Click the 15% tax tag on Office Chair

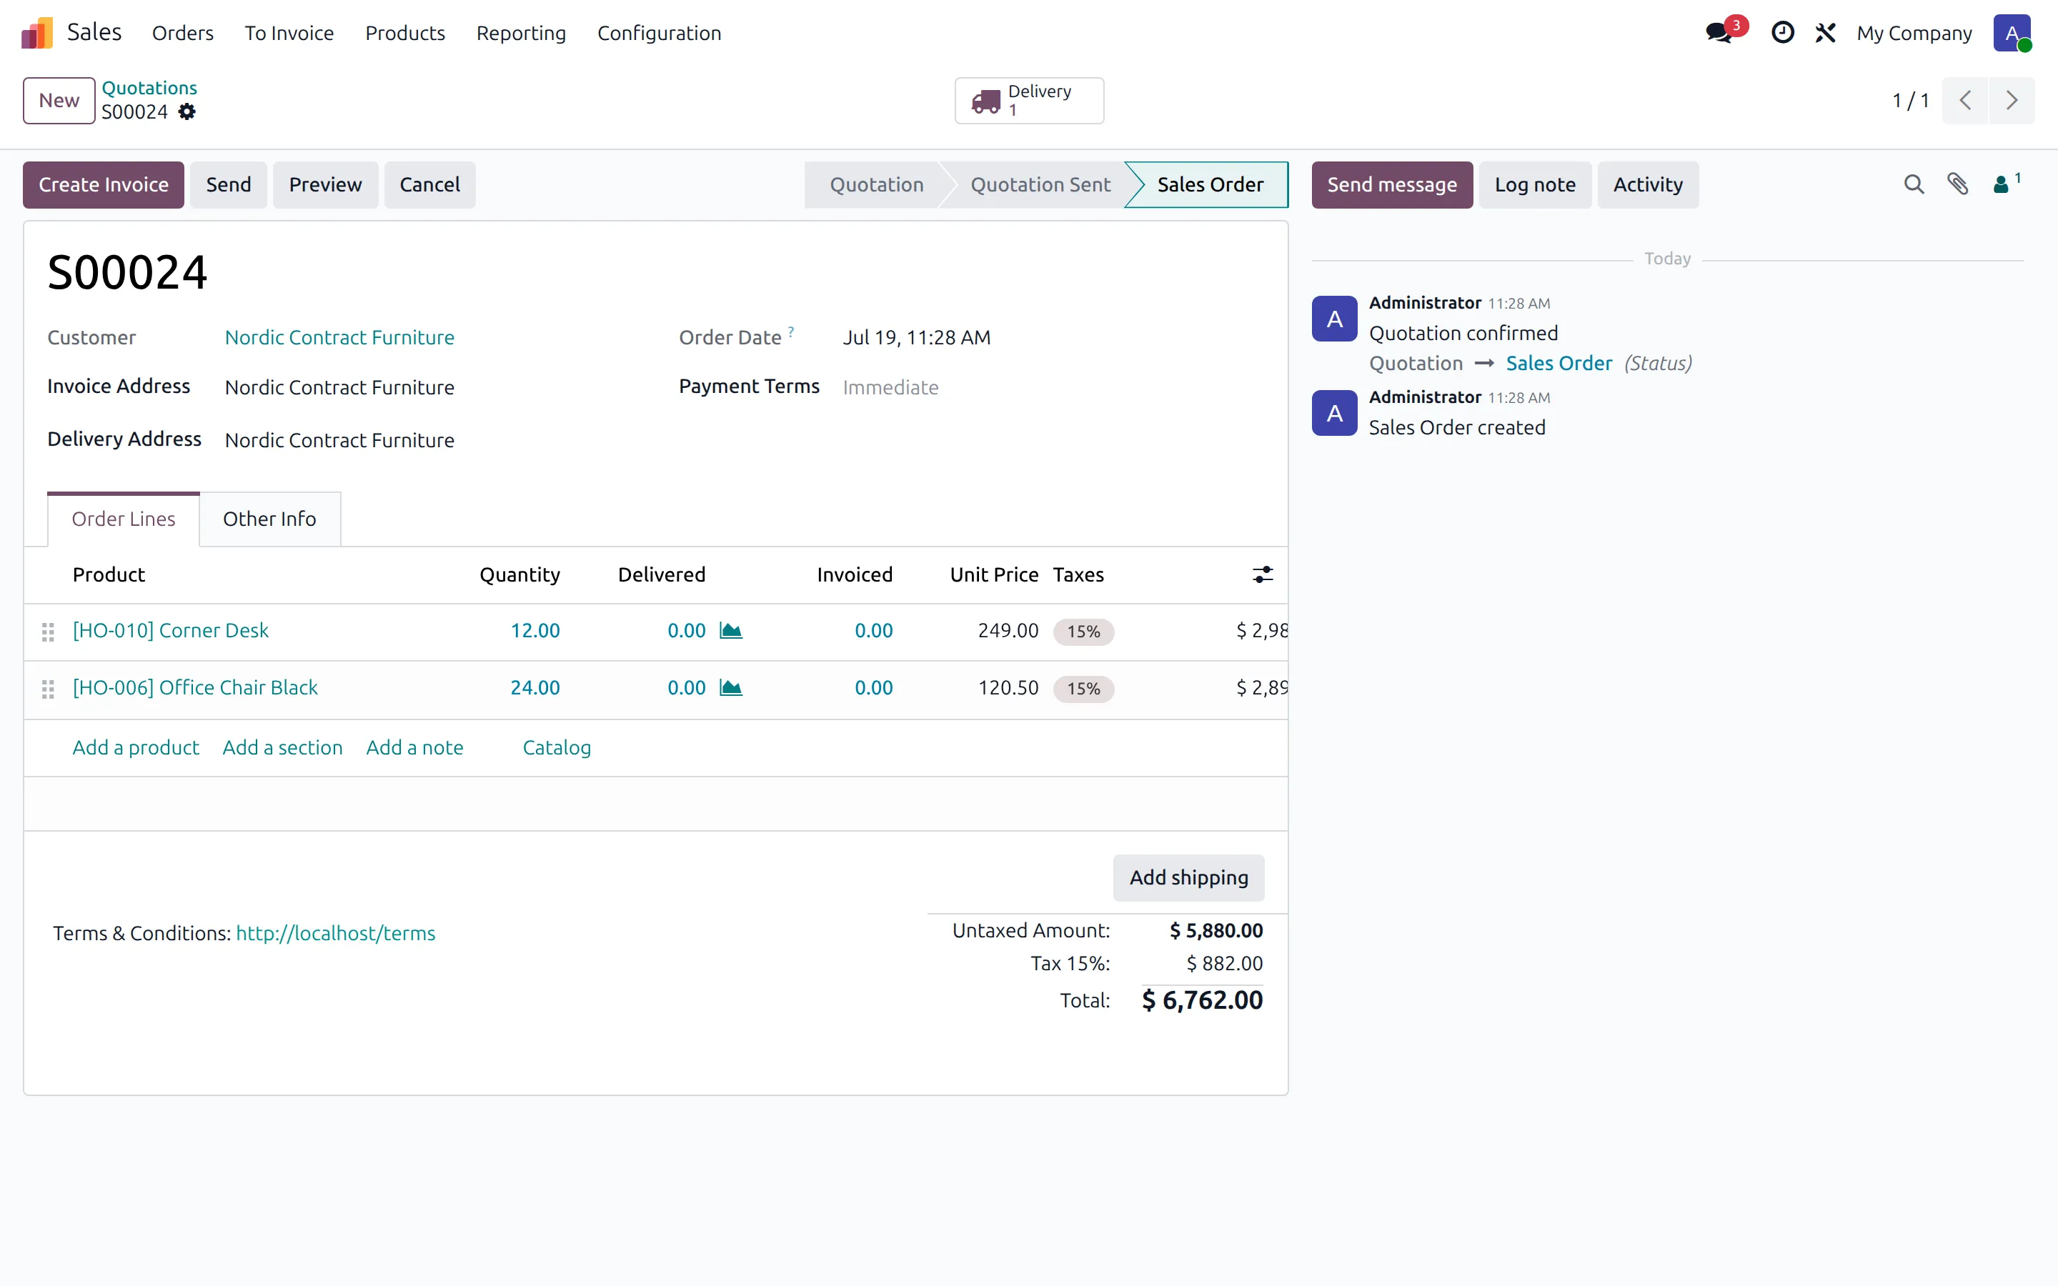(1083, 688)
